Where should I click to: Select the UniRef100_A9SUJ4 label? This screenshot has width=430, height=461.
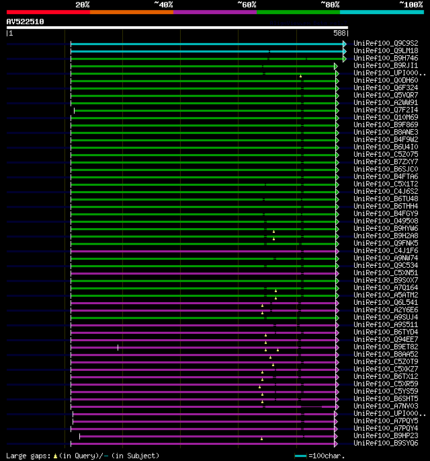click(x=386, y=317)
